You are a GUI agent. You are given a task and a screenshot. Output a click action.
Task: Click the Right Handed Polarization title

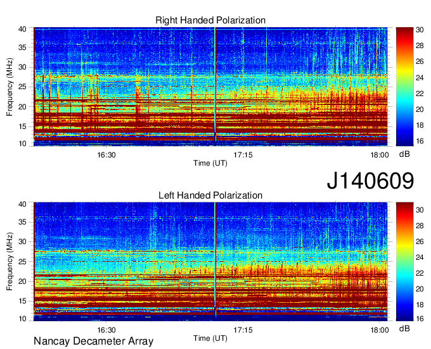210,20
